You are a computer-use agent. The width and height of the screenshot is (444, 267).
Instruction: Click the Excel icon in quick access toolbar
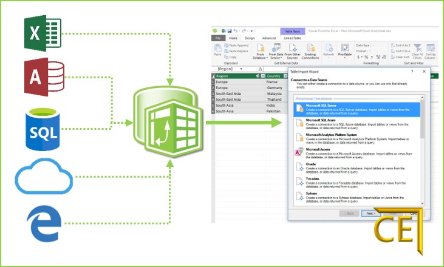tap(224, 31)
